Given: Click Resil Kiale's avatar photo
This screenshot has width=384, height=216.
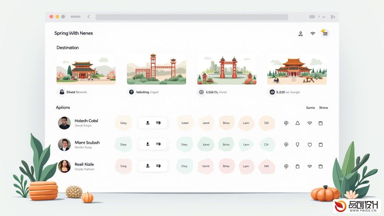Looking at the screenshot, I should [64, 166].
